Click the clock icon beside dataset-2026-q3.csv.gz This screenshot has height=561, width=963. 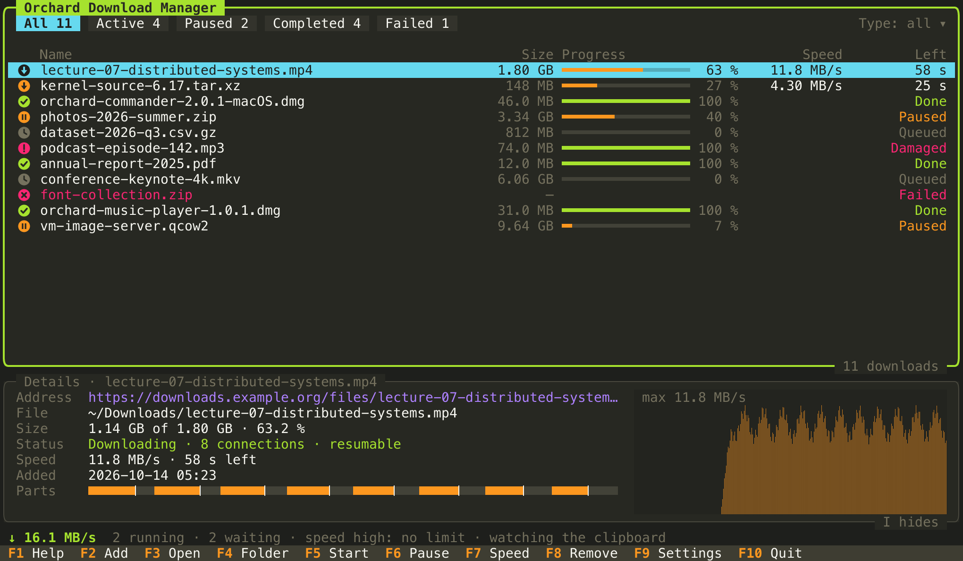[x=24, y=133]
